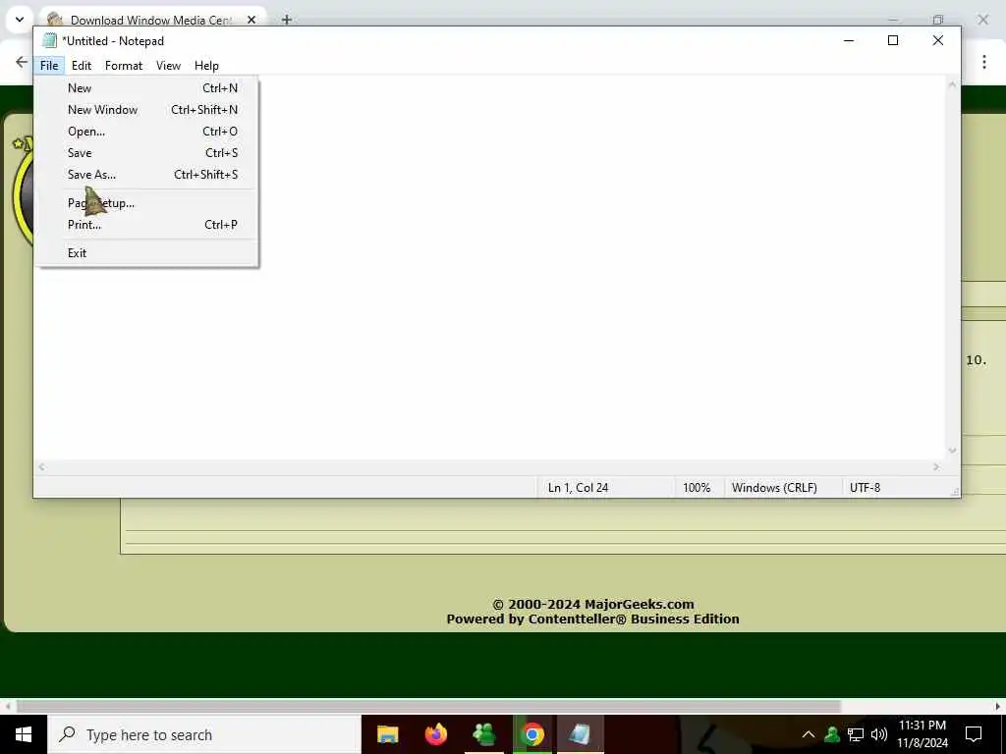Choose Save As... entry
Viewport: 1006px width, 754px height.
(x=148, y=175)
